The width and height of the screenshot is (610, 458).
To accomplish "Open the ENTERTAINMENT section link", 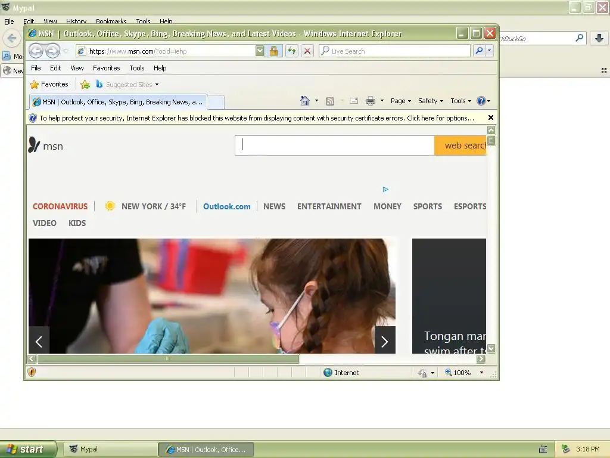I will coord(329,206).
